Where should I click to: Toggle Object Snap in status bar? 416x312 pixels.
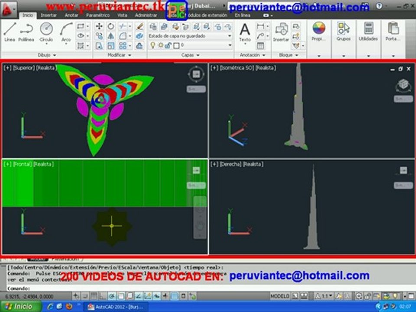coord(121,296)
